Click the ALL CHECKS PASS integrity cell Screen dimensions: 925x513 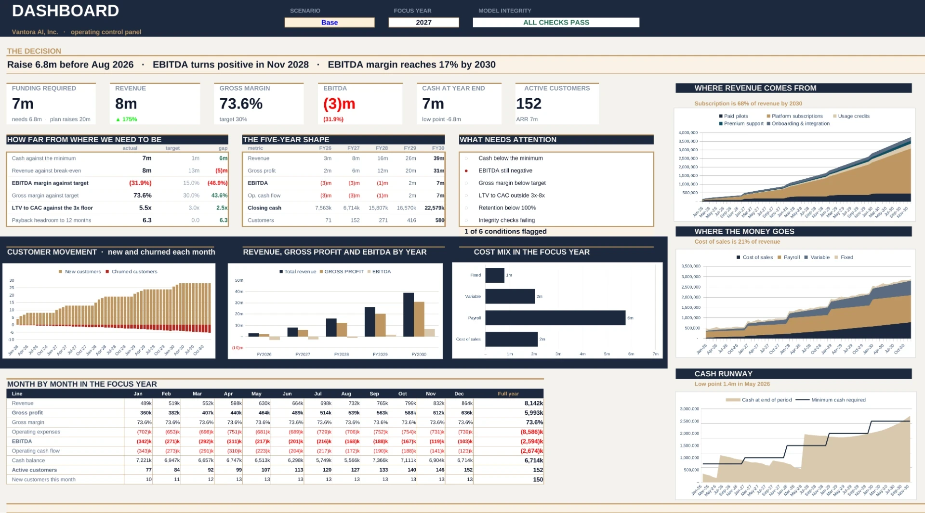(x=556, y=22)
